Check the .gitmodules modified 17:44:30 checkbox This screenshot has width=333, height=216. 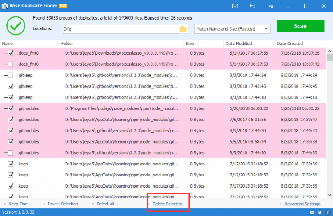click(x=11, y=152)
